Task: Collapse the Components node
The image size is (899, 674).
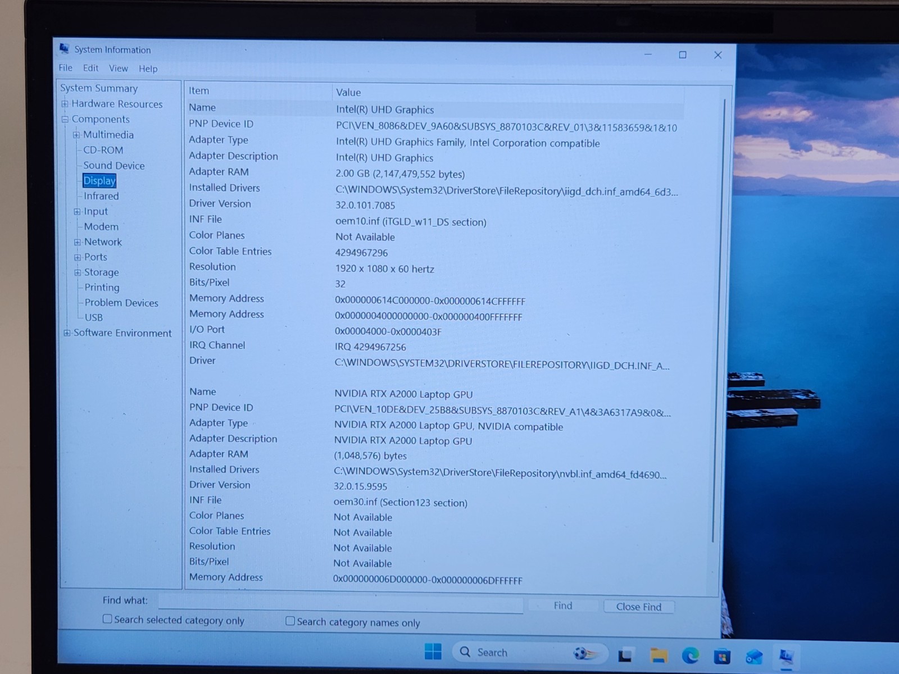Action: click(65, 119)
